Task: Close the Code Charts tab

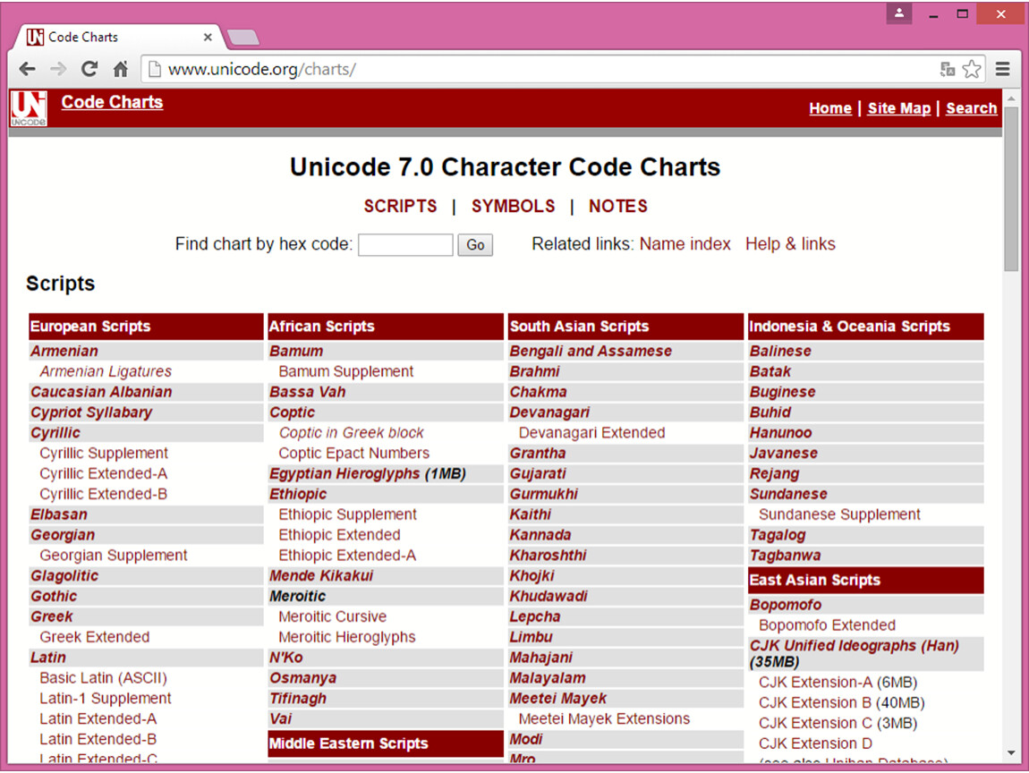Action: 208,38
